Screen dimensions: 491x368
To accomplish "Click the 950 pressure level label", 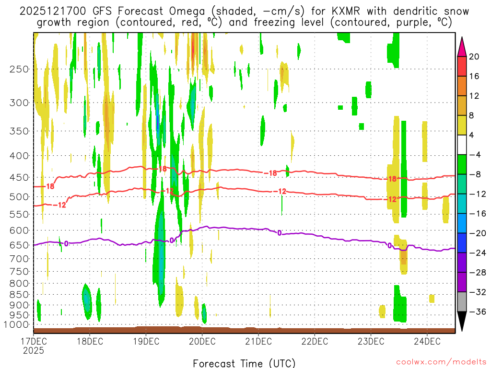I will (x=19, y=315).
